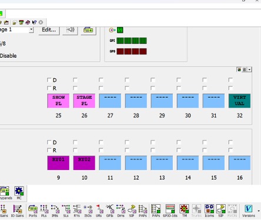Click the Edit... button
The image size is (261, 220).
coord(49,30)
